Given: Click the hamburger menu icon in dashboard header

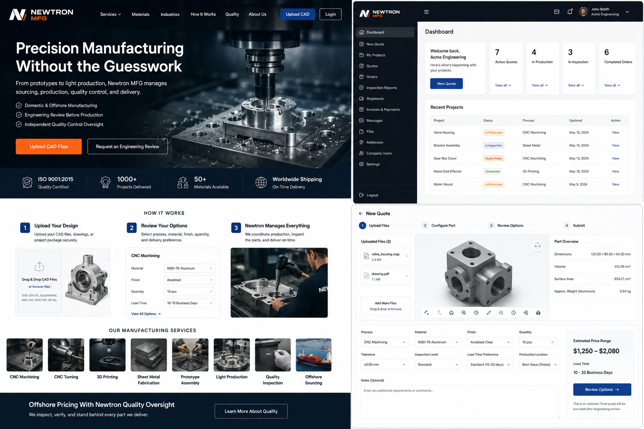Looking at the screenshot, I should (x=426, y=12).
